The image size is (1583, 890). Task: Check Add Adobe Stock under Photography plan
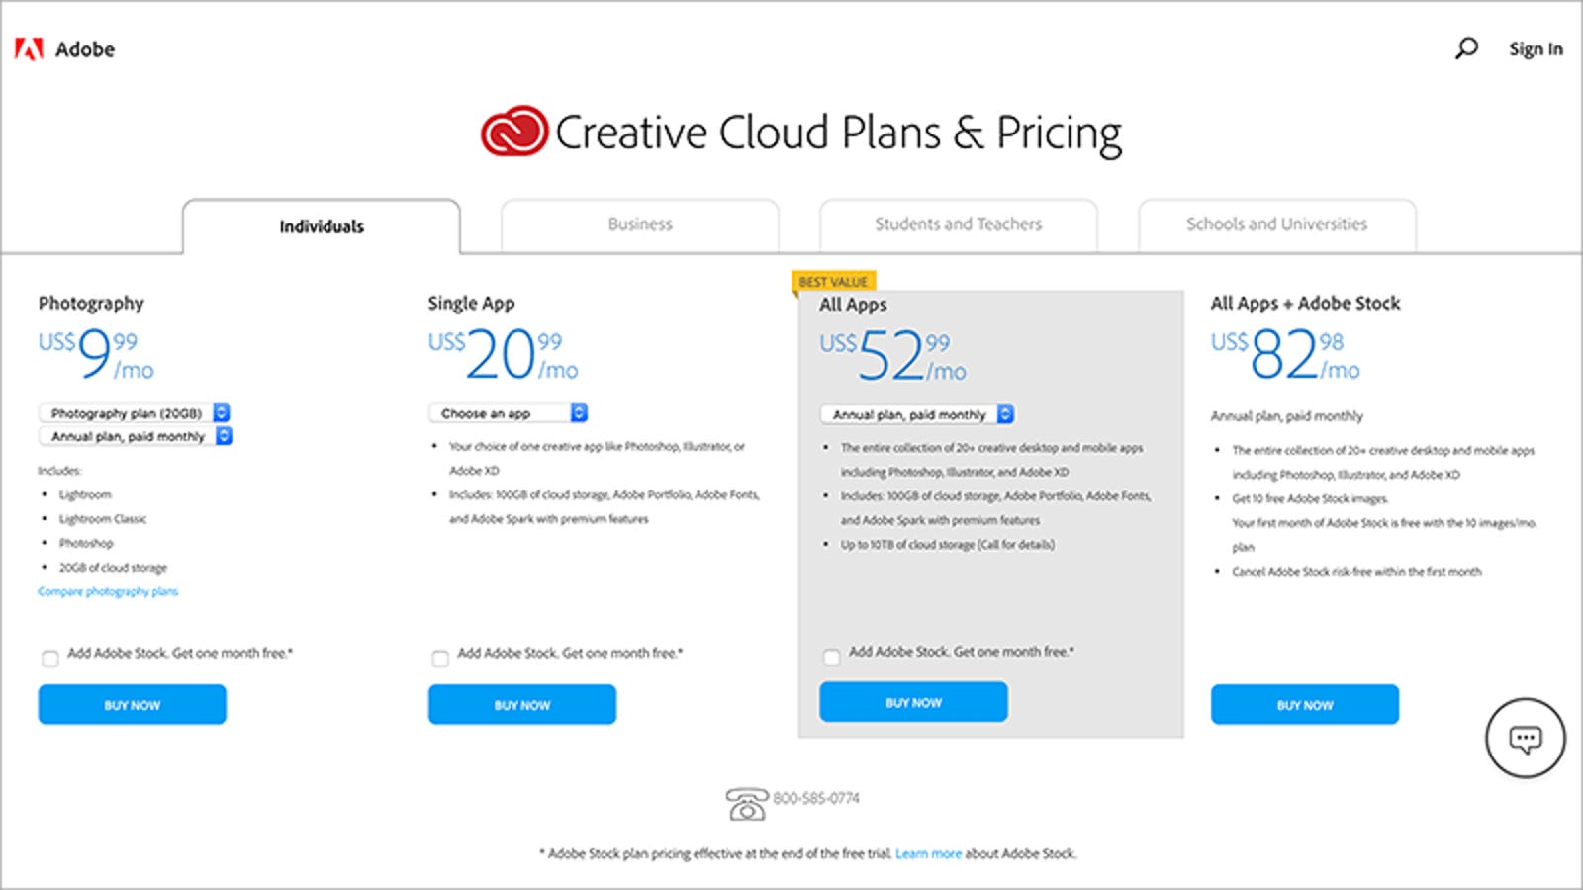point(50,659)
